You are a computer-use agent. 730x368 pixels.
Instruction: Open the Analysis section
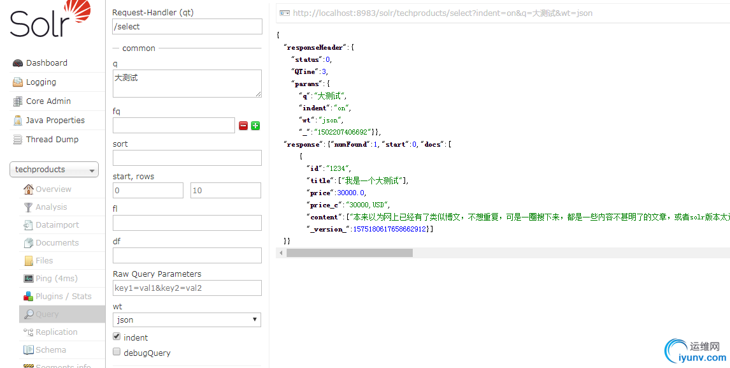(x=51, y=207)
